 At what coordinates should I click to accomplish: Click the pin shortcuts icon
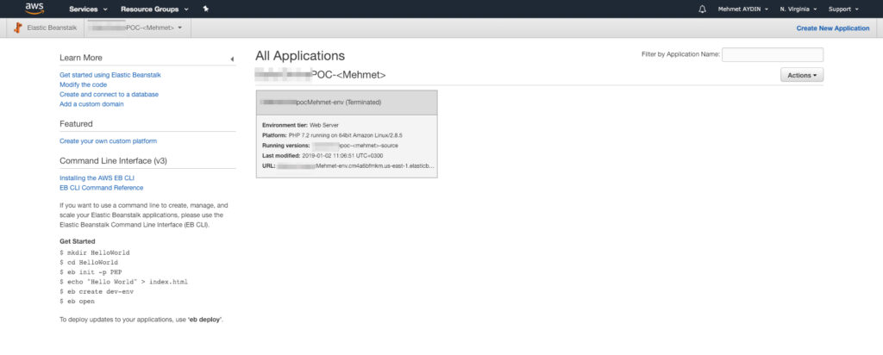coord(205,9)
